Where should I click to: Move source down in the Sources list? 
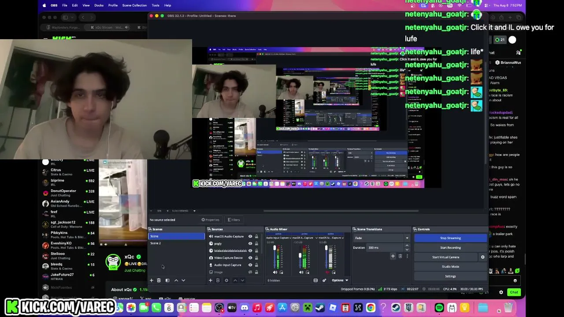pyautogui.click(x=242, y=280)
